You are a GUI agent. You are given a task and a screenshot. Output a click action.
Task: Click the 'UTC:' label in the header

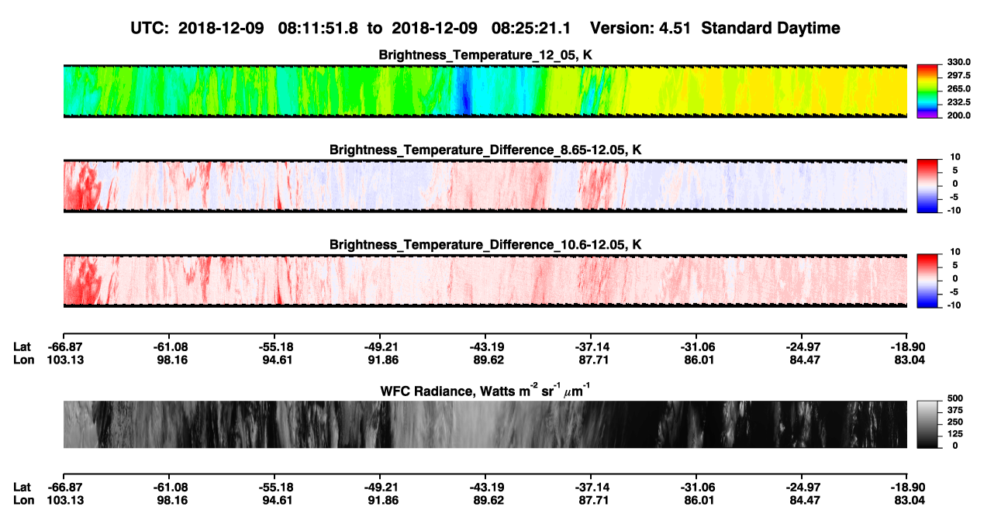(x=151, y=28)
